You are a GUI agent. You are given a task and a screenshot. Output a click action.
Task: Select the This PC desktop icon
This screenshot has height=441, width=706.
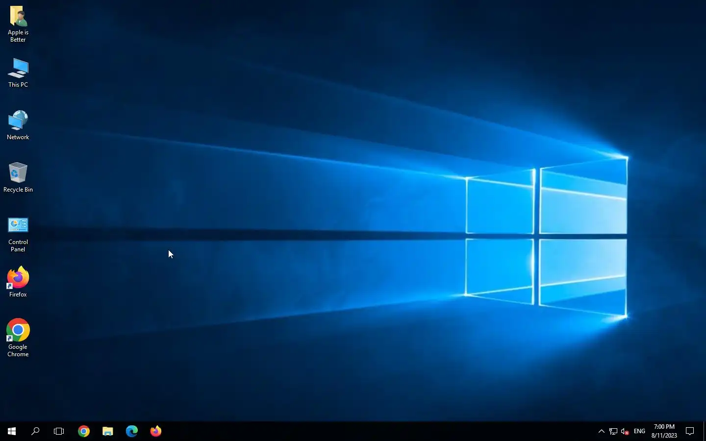pos(18,73)
